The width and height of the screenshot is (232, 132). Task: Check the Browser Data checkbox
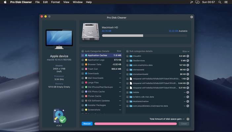point(83,64)
